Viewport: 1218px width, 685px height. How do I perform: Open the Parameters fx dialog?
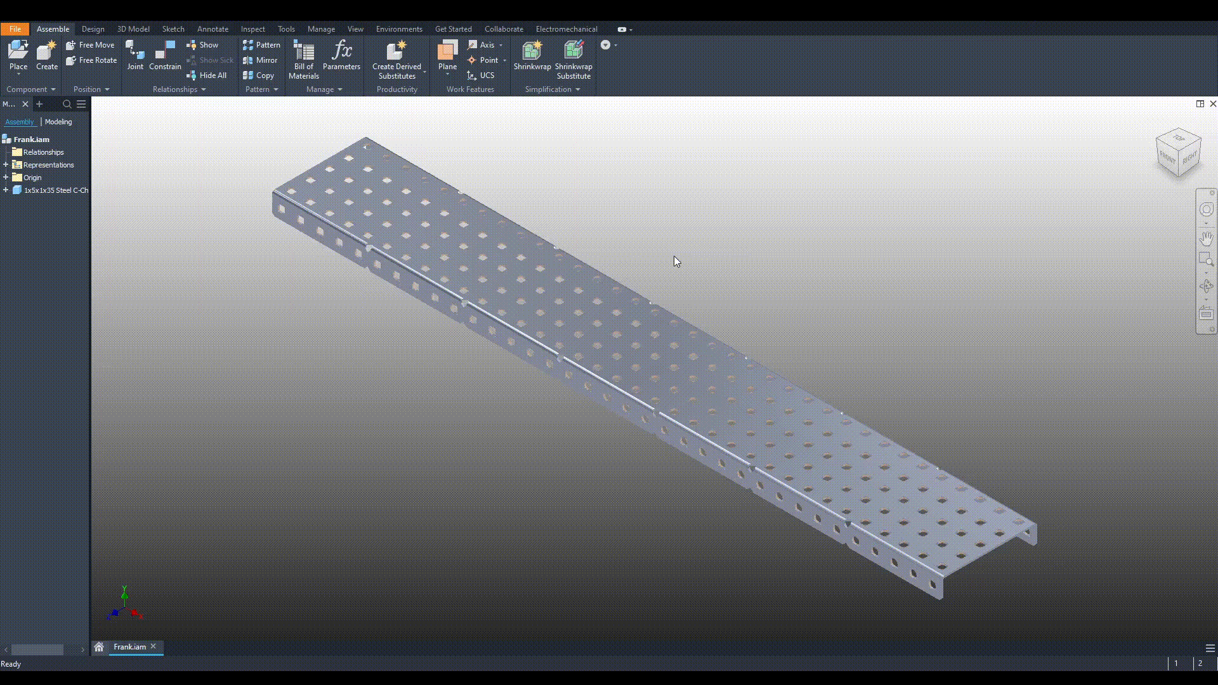[341, 55]
